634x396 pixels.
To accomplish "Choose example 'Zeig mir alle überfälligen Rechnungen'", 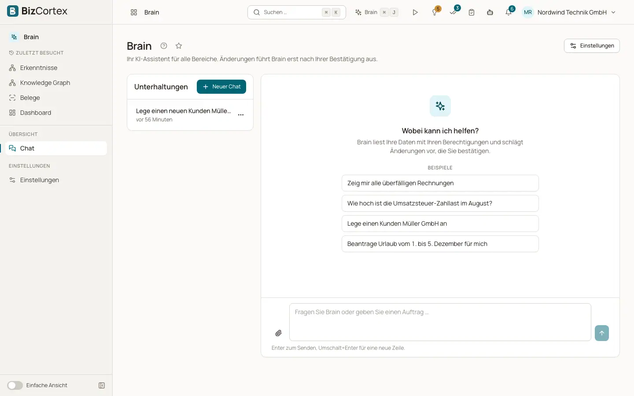I will click(x=440, y=183).
